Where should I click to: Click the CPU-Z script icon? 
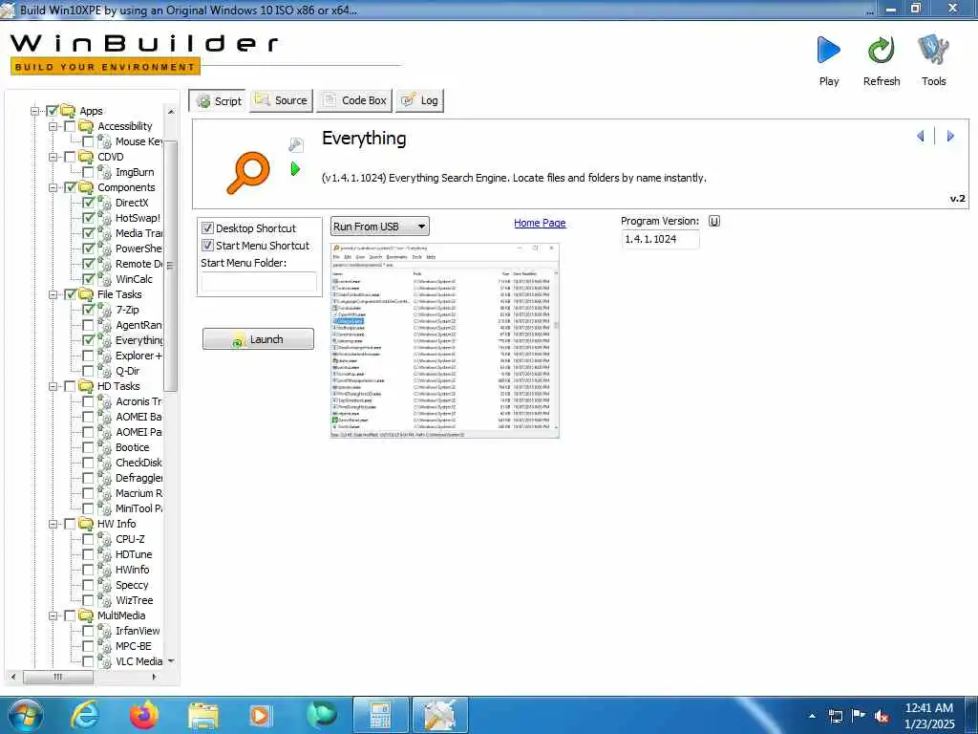105,539
